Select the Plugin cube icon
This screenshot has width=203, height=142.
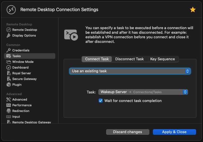(9, 85)
